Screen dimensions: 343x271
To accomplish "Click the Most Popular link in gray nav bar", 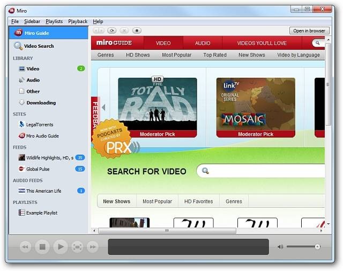I will tap(176, 55).
